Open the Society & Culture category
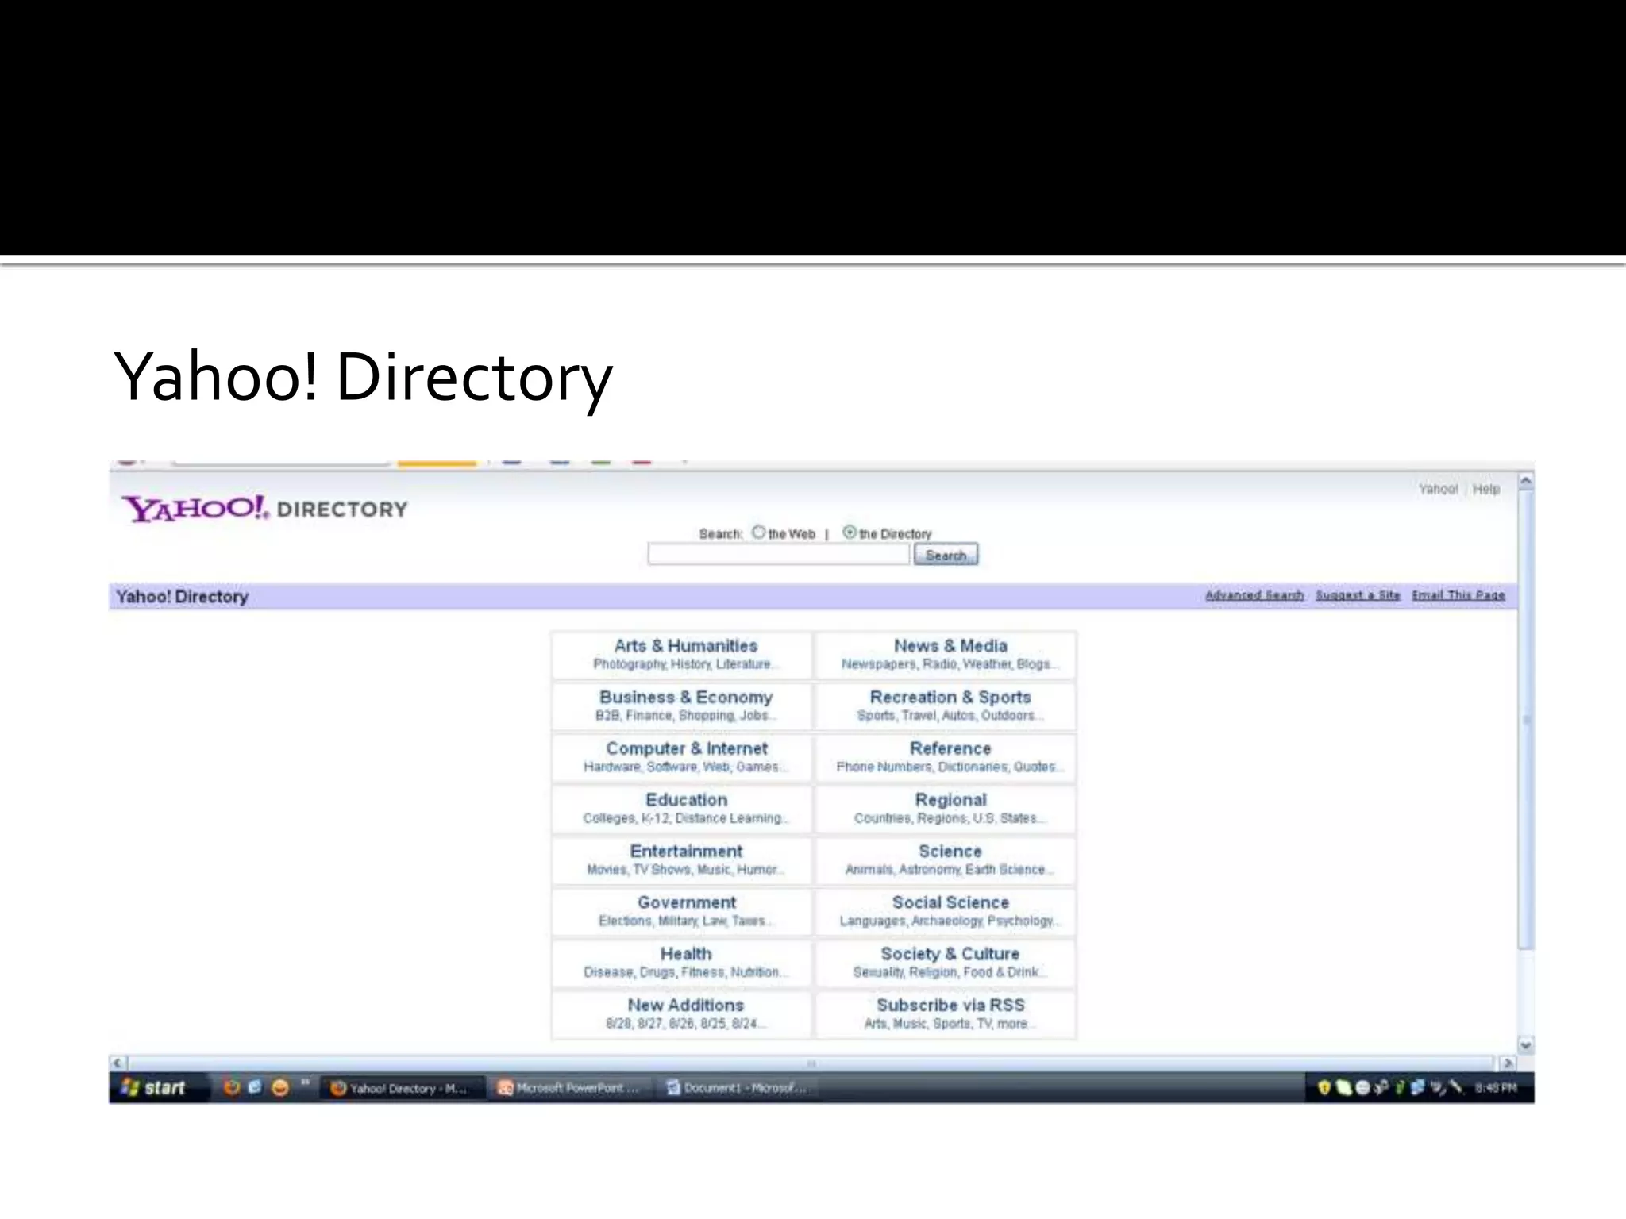Viewport: 1626px width, 1219px height. click(950, 954)
